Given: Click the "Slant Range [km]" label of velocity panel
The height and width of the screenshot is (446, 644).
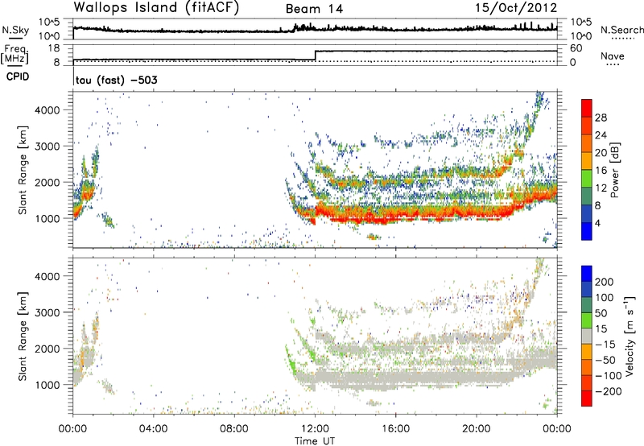Looking at the screenshot, I should [23, 337].
